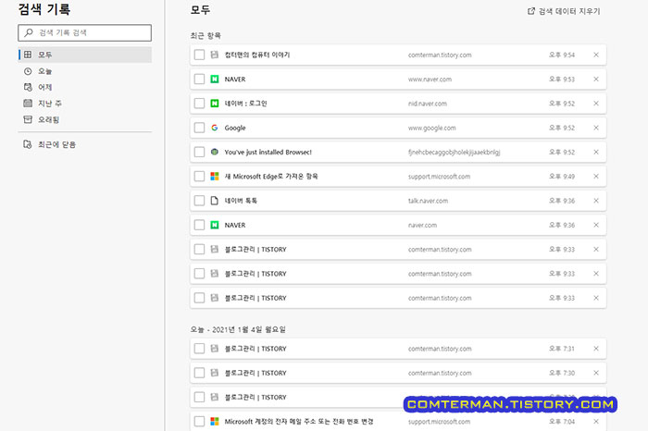The image size is (648, 431).
Task: Delete the 오후 7:31 TISTORY entry with X
Action: (x=596, y=349)
